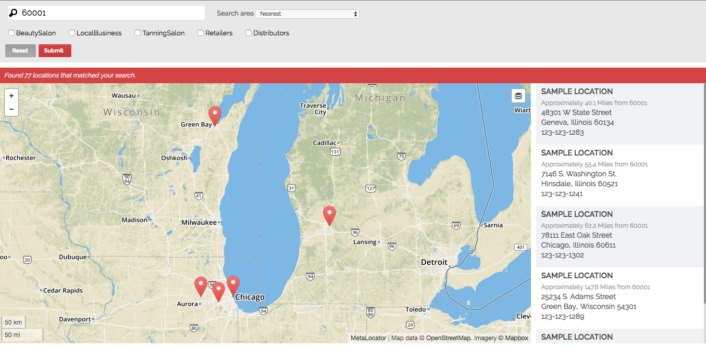This screenshot has width=706, height=348.
Task: Open the OpenStreetMap attribution link
Action: point(449,338)
